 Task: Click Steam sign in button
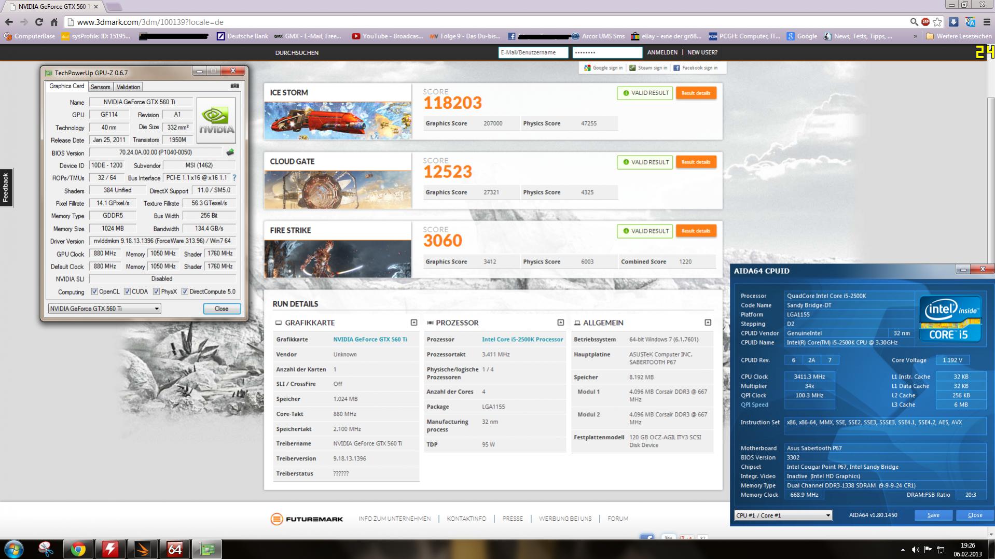[x=648, y=68]
